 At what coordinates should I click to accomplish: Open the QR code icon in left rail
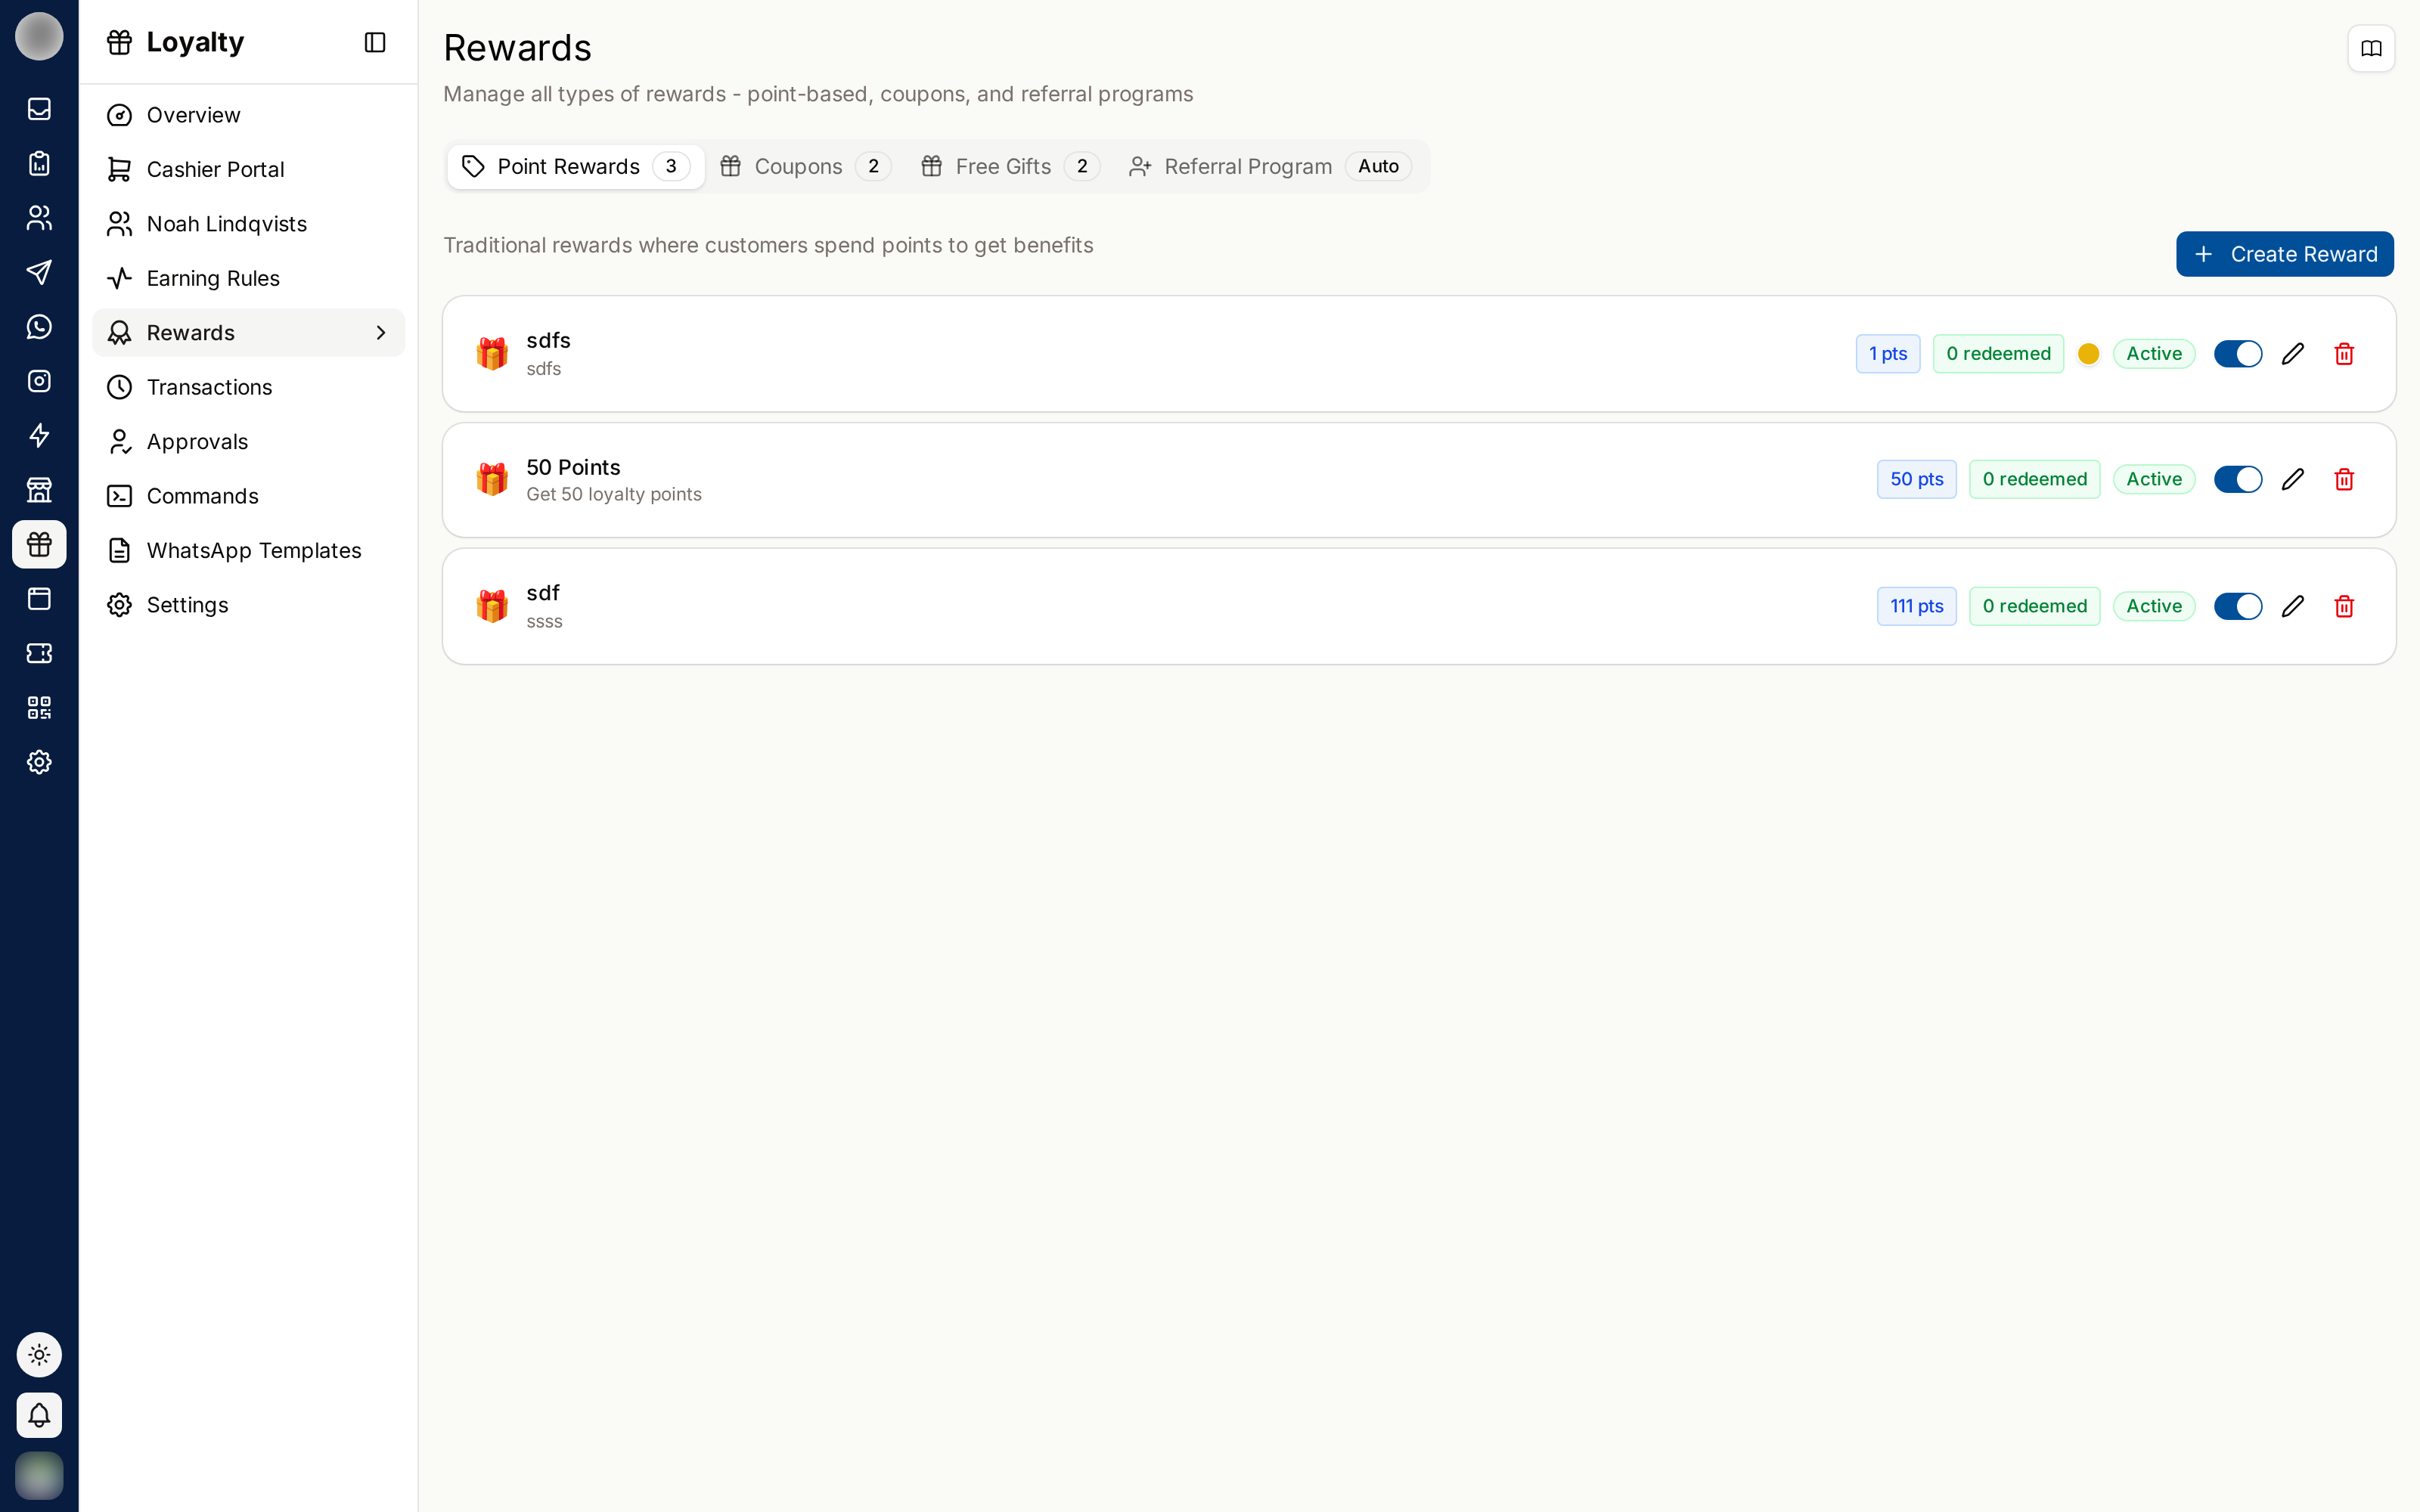tap(39, 708)
